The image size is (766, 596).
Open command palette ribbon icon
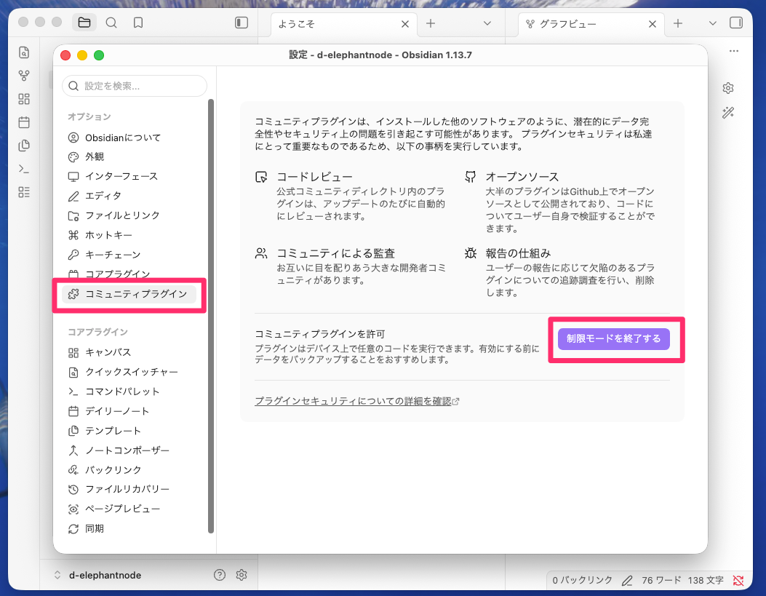tap(24, 169)
